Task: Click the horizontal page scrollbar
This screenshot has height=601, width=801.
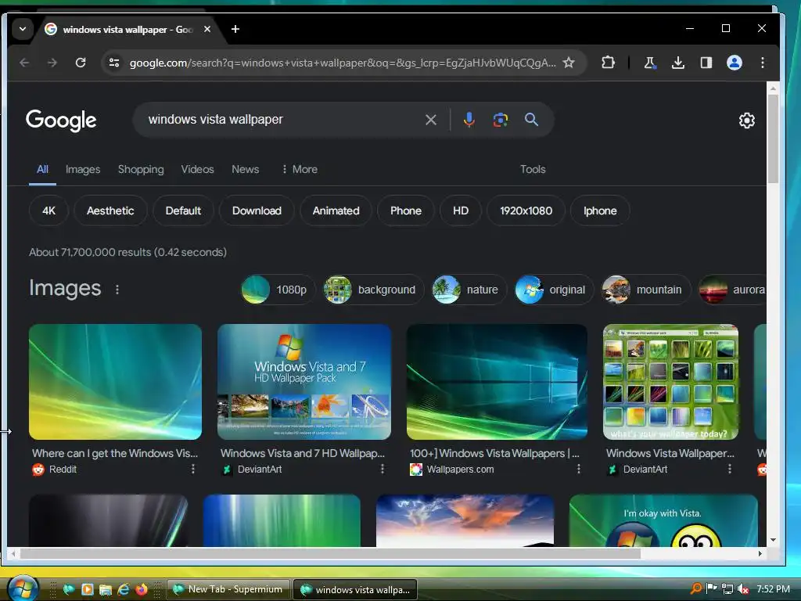Action: [x=330, y=553]
